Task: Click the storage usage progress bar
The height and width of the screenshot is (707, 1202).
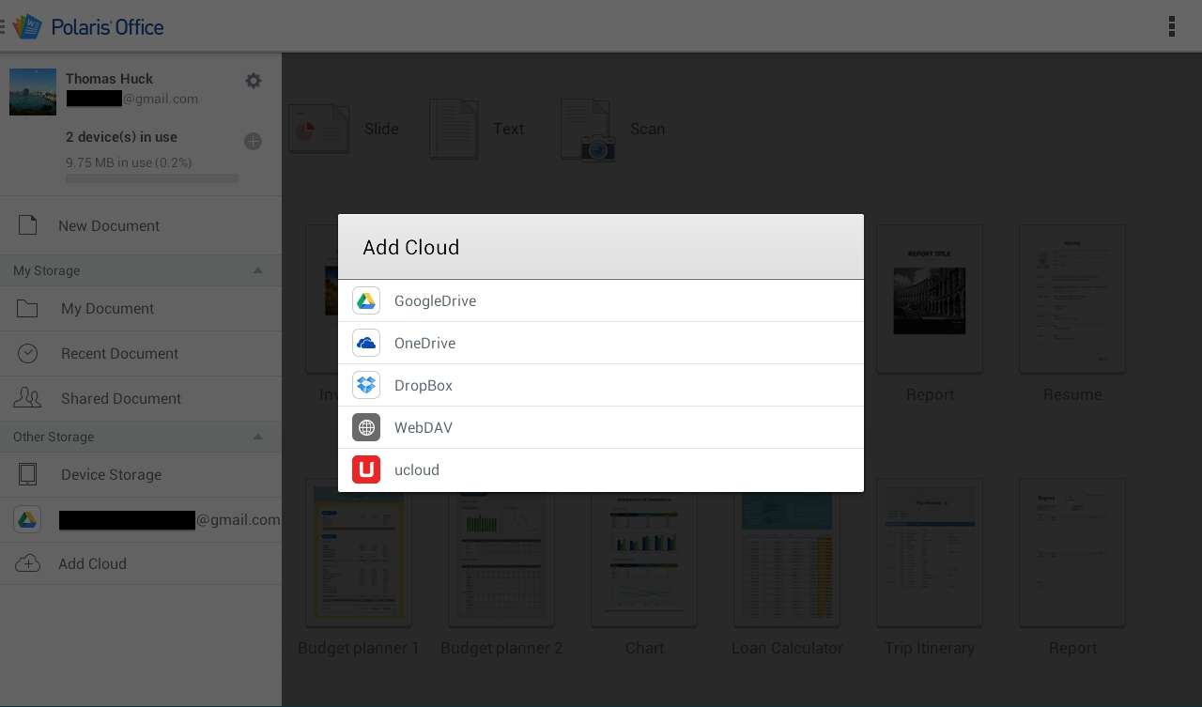Action: (x=152, y=178)
